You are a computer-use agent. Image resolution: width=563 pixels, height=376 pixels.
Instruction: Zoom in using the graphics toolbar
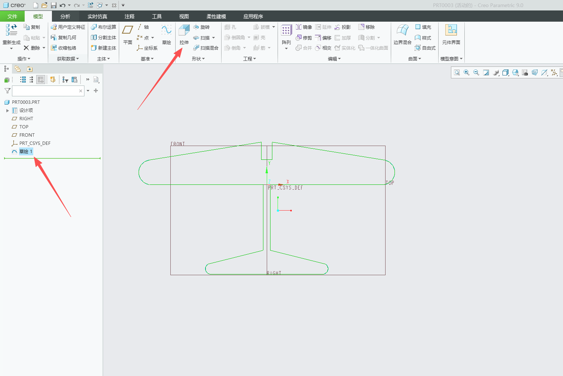click(x=467, y=72)
